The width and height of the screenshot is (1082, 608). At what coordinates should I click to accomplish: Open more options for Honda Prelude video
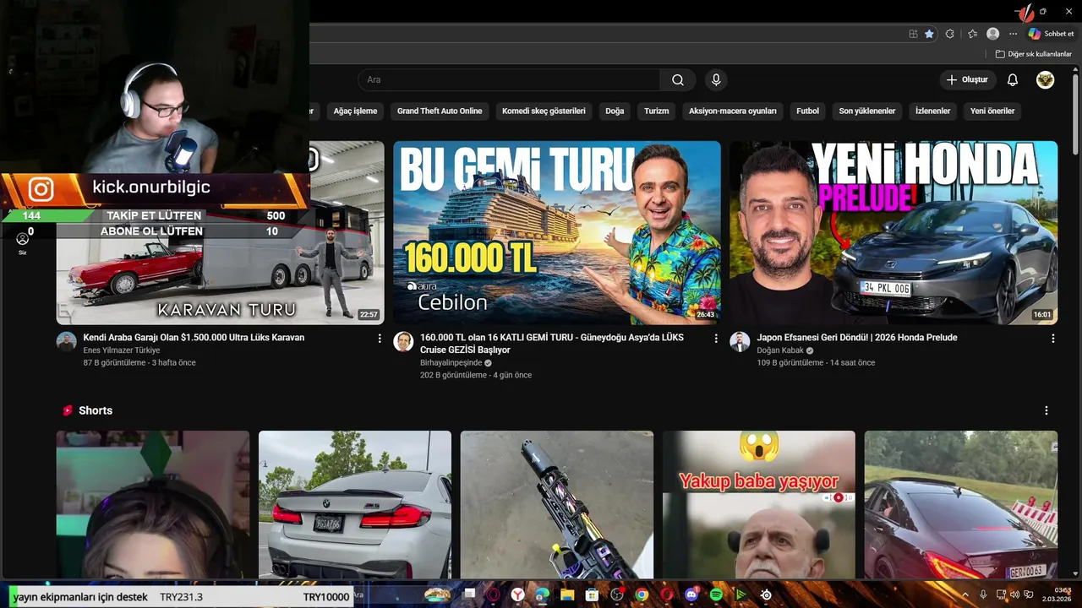1052,339
